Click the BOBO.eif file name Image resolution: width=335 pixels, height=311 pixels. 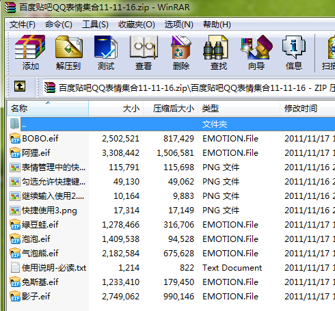point(40,139)
